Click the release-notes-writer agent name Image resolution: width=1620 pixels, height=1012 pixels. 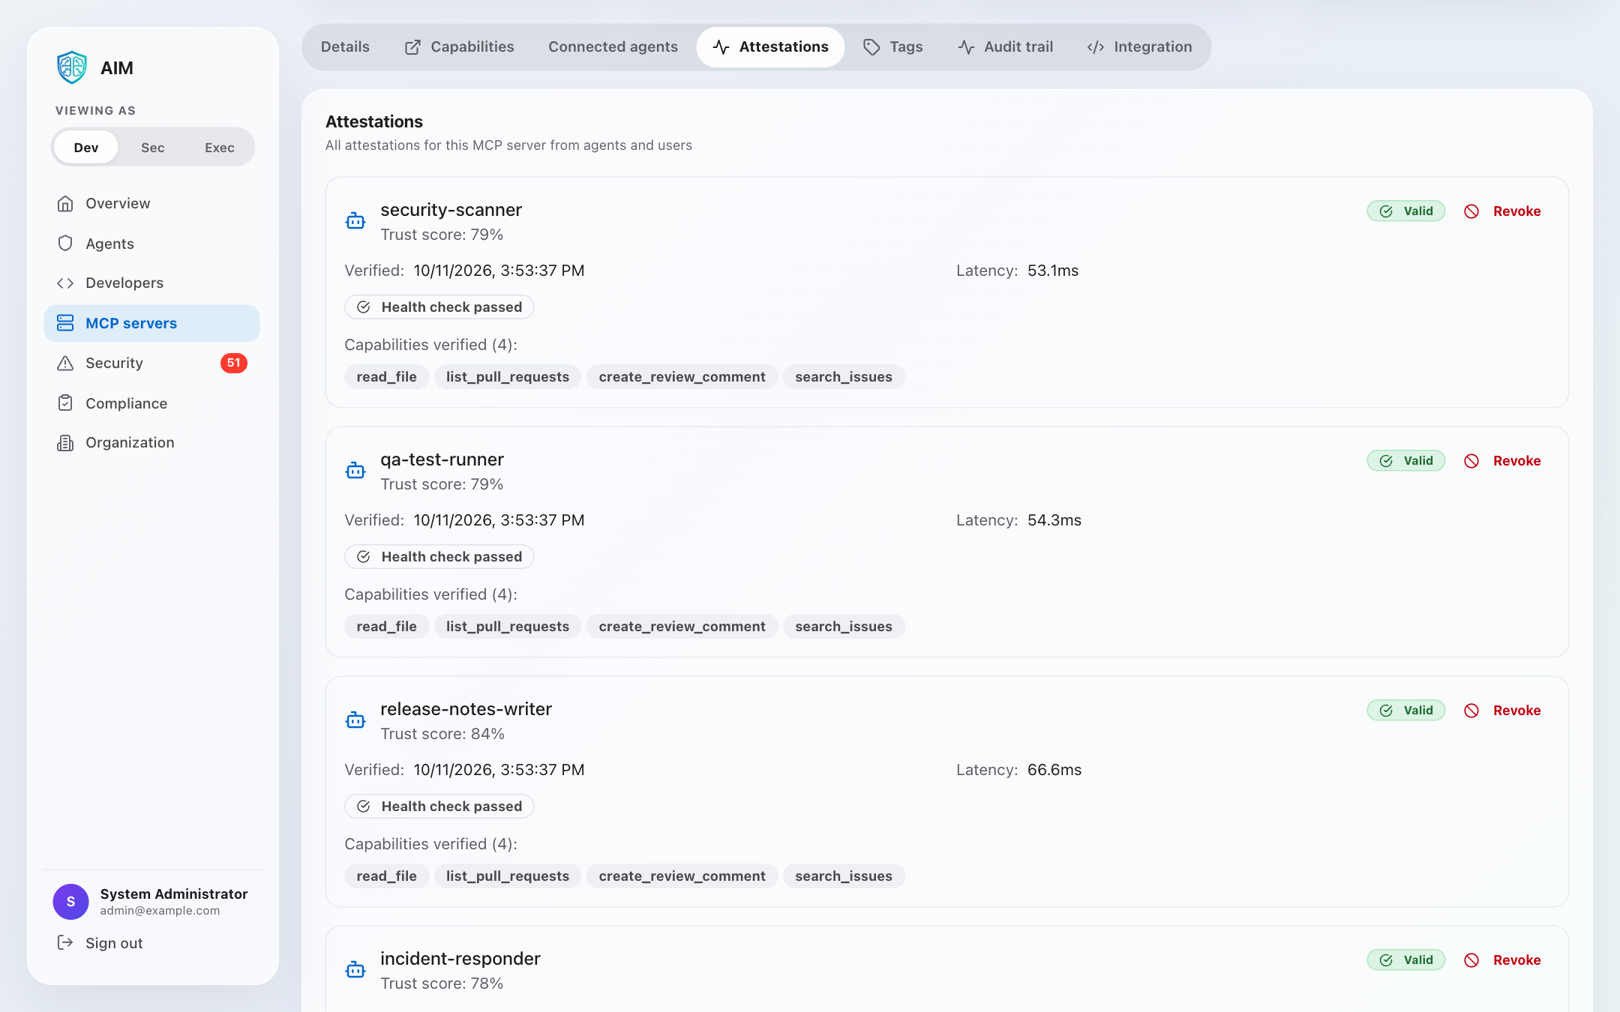(x=466, y=709)
